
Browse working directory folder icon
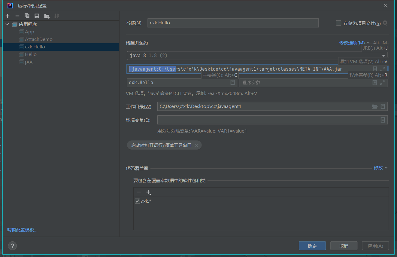coord(374,106)
